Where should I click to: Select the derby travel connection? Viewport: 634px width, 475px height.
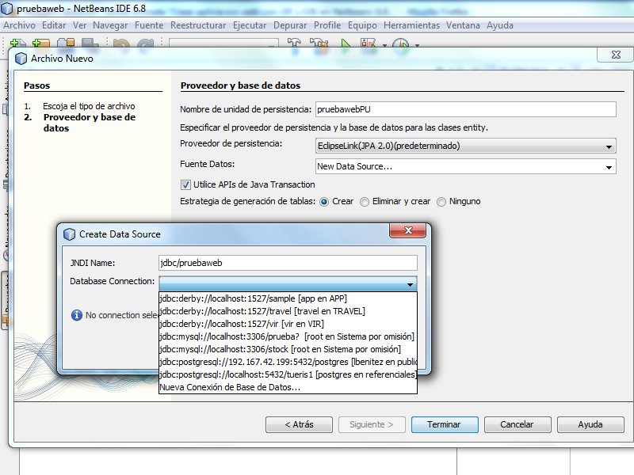(288, 311)
